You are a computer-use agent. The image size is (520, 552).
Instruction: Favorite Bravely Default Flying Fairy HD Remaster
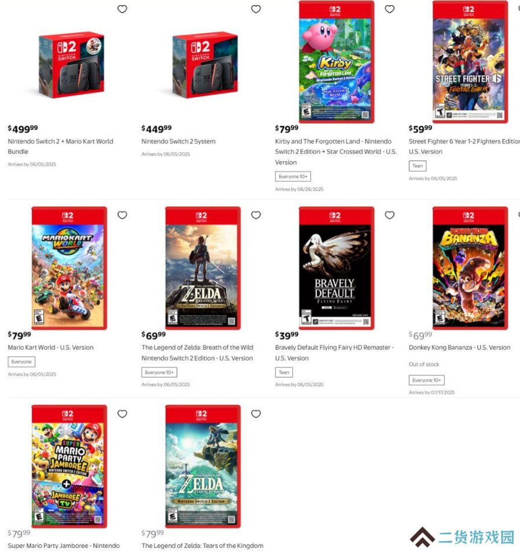[390, 215]
